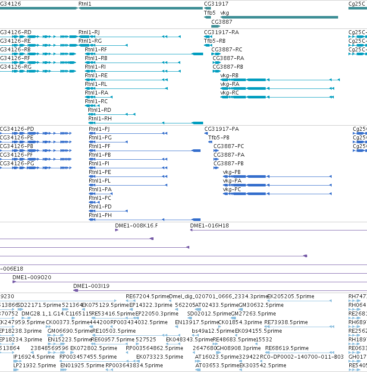Pick transcript Rtnl1-RA
This screenshot has width=367, height=372.
[x=99, y=97]
